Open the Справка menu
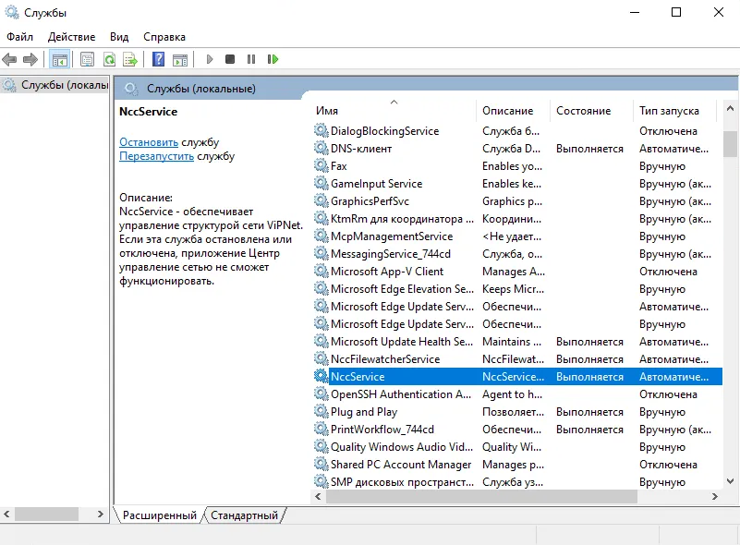This screenshot has width=740, height=545. pyautogui.click(x=164, y=37)
